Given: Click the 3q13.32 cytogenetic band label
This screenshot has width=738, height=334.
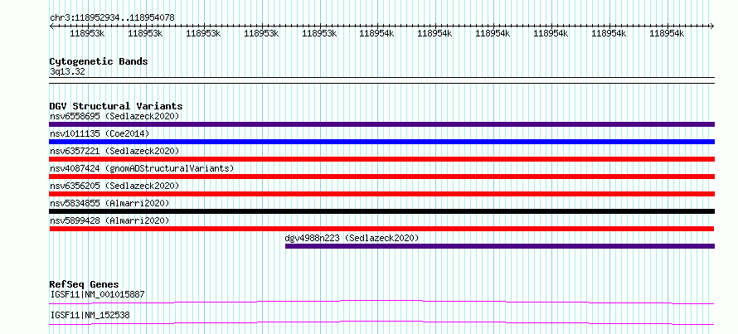Looking at the screenshot, I should point(67,72).
